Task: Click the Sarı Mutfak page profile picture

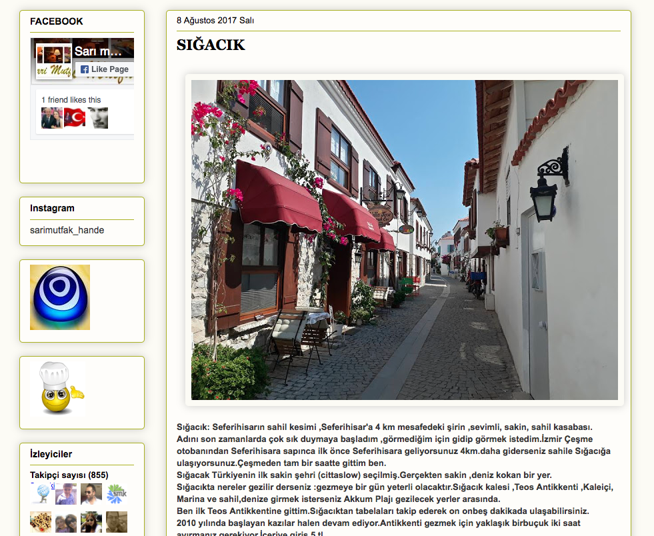Action: tap(54, 61)
